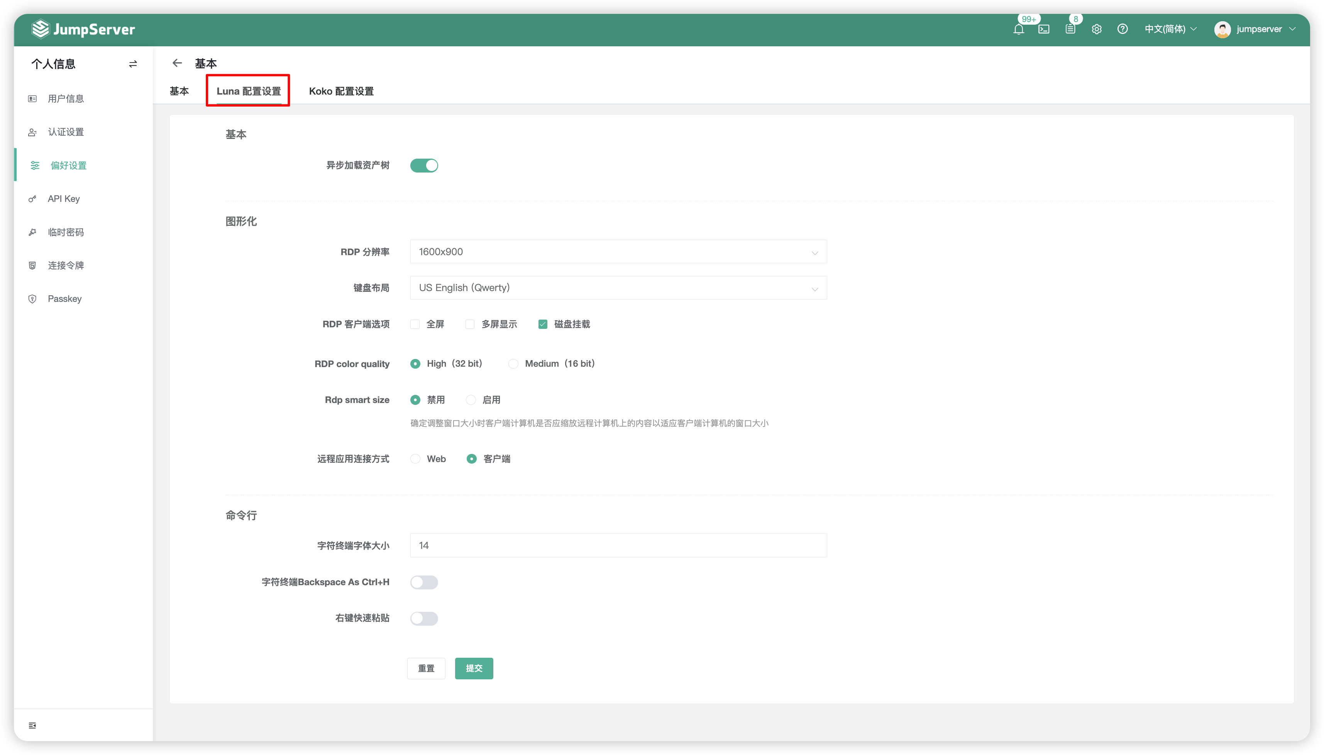The image size is (1324, 755).
Task: Open the system settings gear icon
Action: 1096,30
